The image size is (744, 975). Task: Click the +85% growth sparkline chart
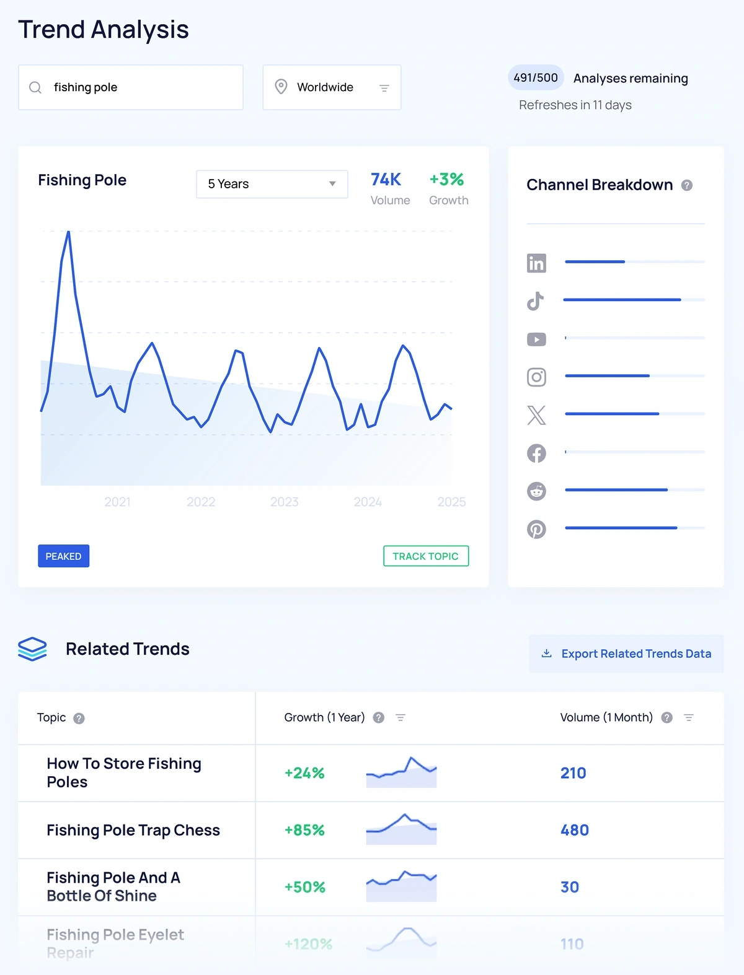tap(401, 829)
